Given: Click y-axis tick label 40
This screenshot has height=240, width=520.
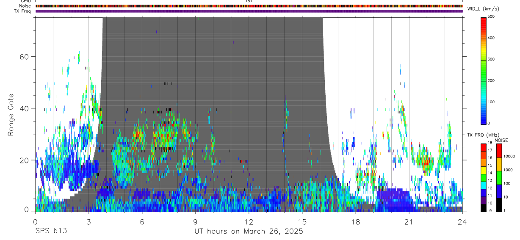Looking at the screenshot, I should point(25,108).
